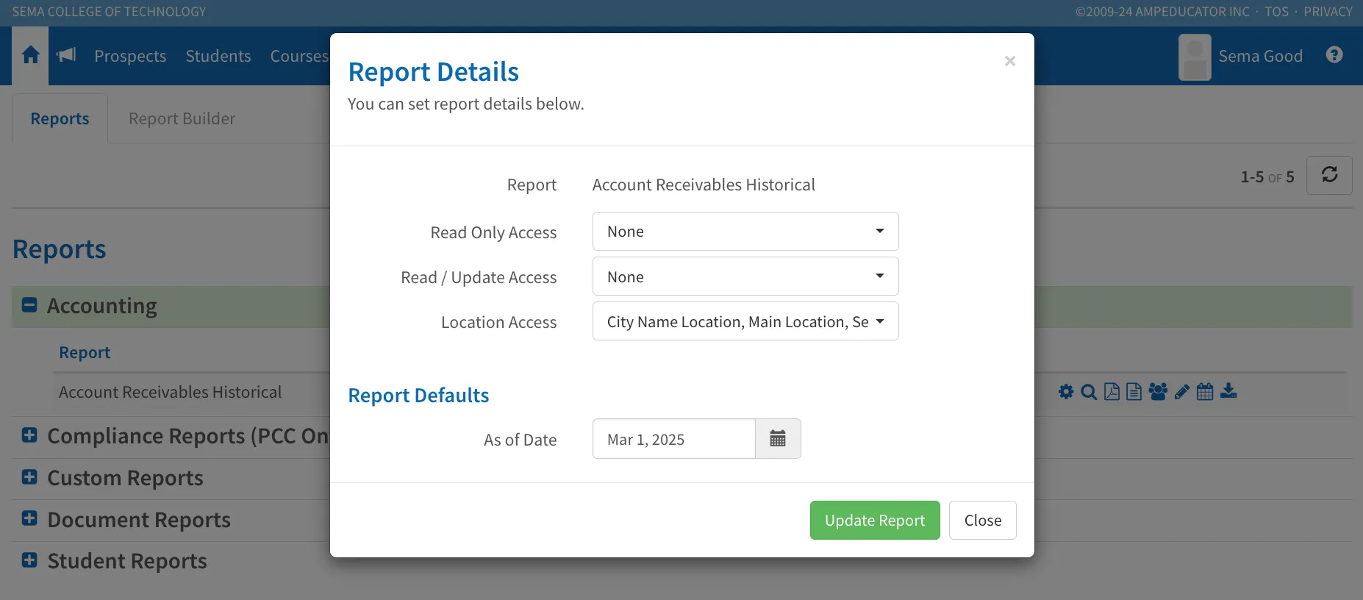Image resolution: width=1363 pixels, height=600 pixels.
Task: Open the Read Only Access dropdown
Action: [x=745, y=232]
